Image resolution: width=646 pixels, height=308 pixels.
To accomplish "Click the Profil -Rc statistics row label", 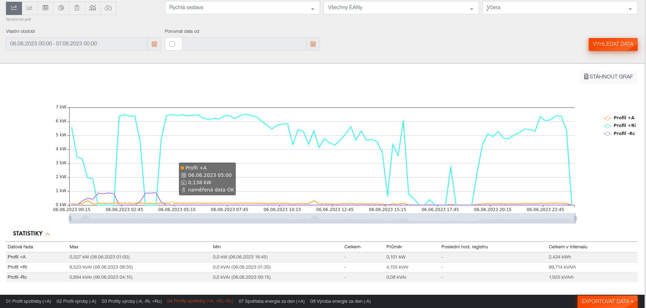I will [x=17, y=277].
